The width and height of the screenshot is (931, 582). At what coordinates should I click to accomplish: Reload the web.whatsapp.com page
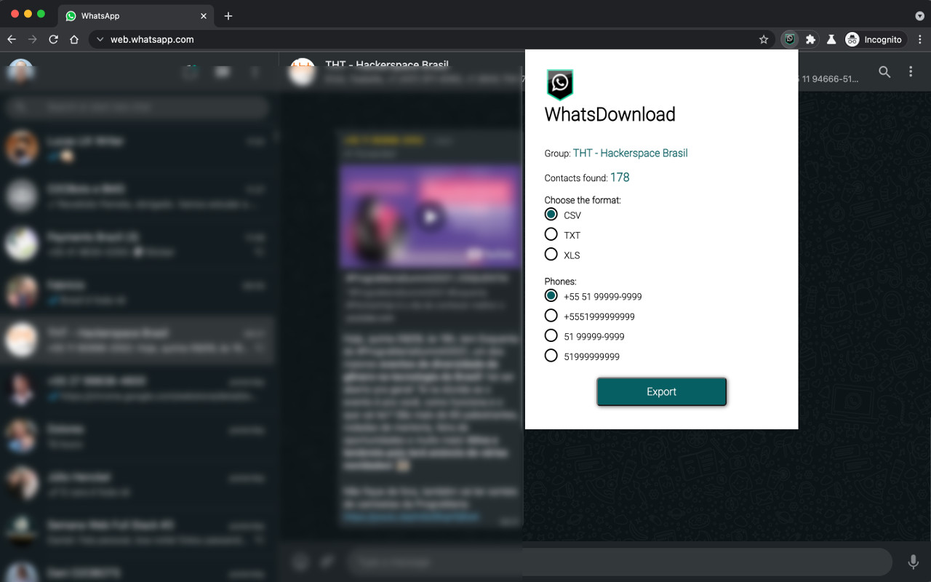point(53,39)
